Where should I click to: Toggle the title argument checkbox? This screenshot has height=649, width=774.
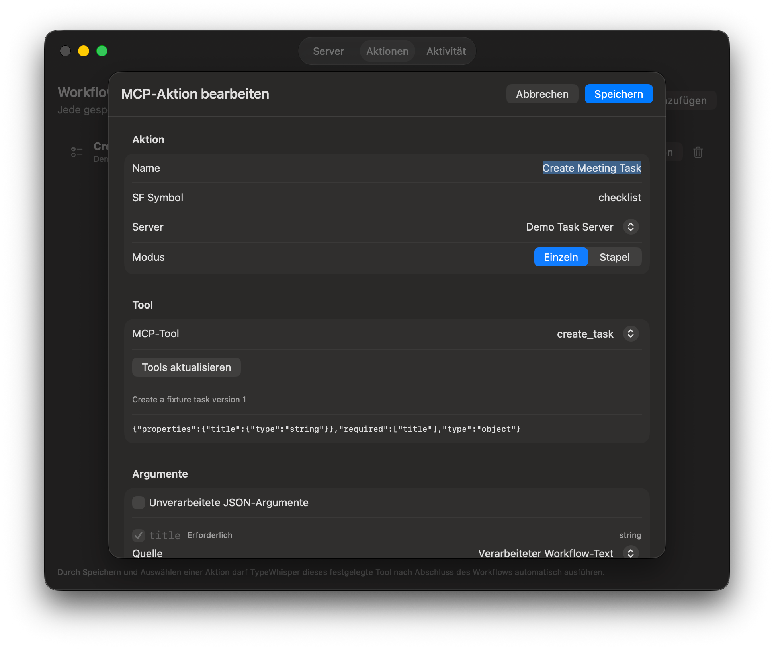139,535
